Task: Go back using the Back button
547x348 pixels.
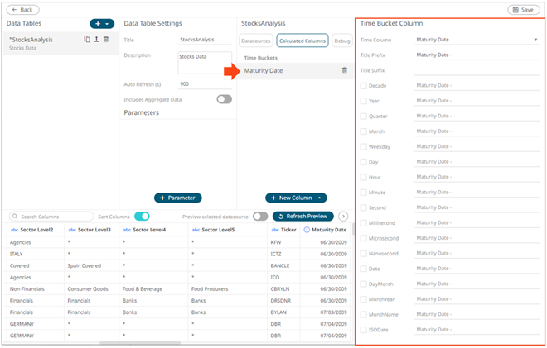Action: (22, 9)
